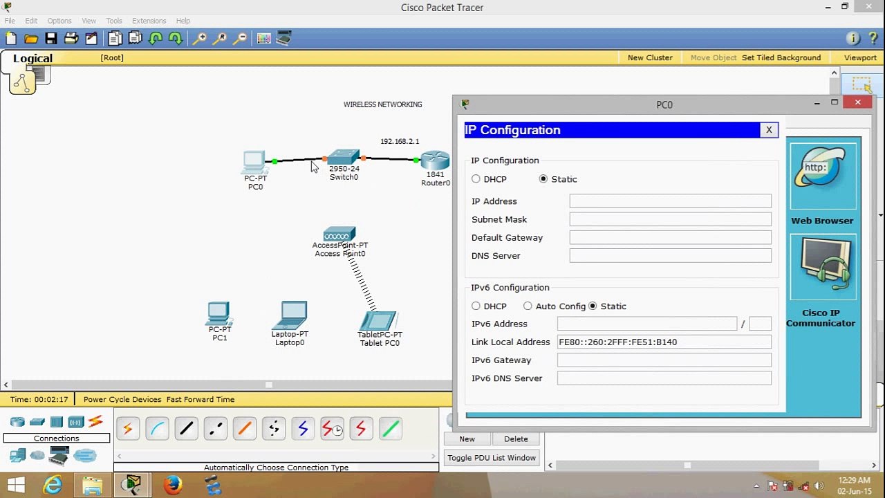Reset zoom with the R magnifier

(220, 39)
